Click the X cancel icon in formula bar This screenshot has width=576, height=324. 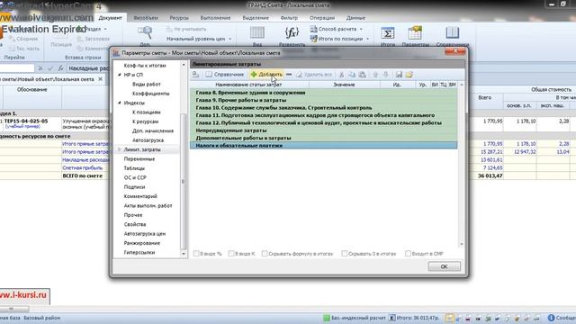pyautogui.click(x=40, y=68)
